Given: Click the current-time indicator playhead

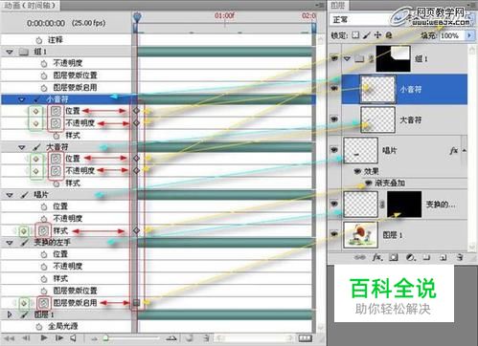Looking at the screenshot, I should point(137,17).
